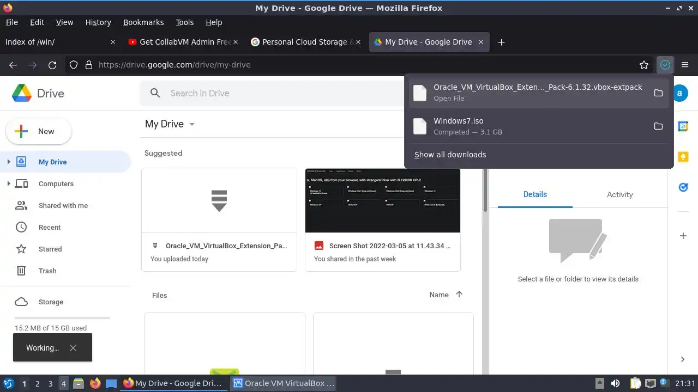Open the Screen Shot 2022-03-05 thumbnail
Screen dimensions: 698x392
pos(383,200)
